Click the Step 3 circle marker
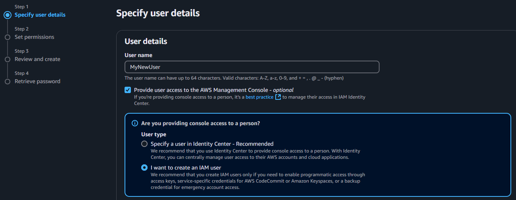The image size is (516, 200). coord(7,59)
